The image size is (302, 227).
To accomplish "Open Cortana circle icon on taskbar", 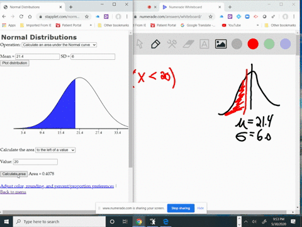I will (112, 221).
